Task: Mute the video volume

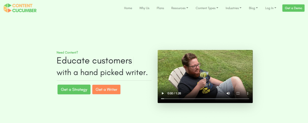Action: [228, 93]
